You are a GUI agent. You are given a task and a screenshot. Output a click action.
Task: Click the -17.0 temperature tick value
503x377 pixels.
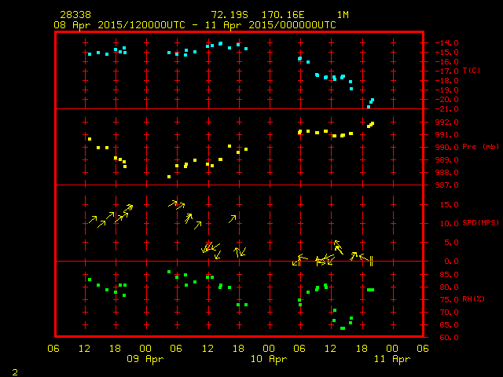point(446,71)
